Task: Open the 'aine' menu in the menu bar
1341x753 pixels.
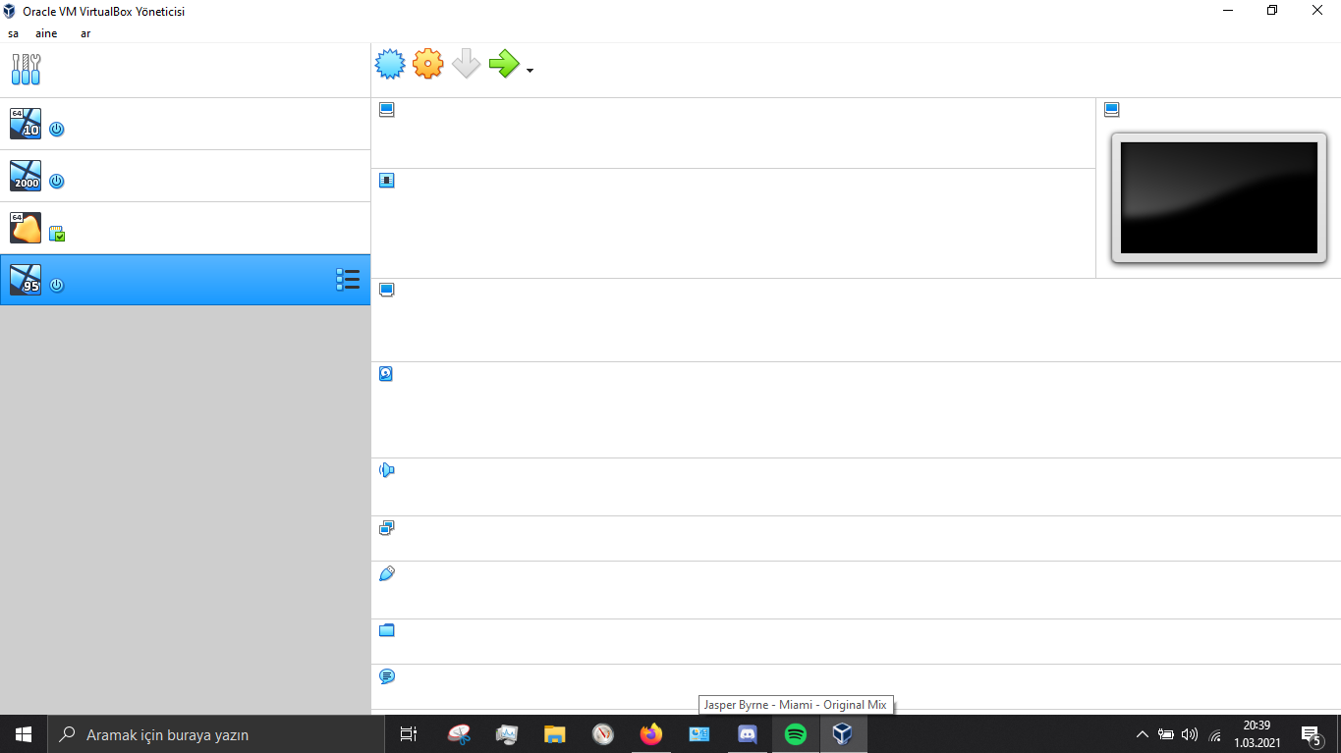Action: (46, 33)
